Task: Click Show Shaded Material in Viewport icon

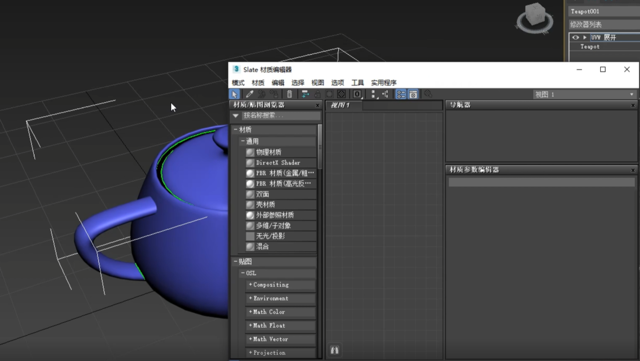Action: point(329,94)
